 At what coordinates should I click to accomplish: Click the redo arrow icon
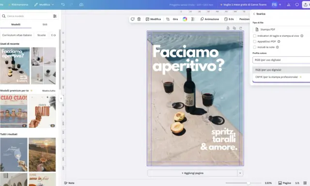[72, 4]
